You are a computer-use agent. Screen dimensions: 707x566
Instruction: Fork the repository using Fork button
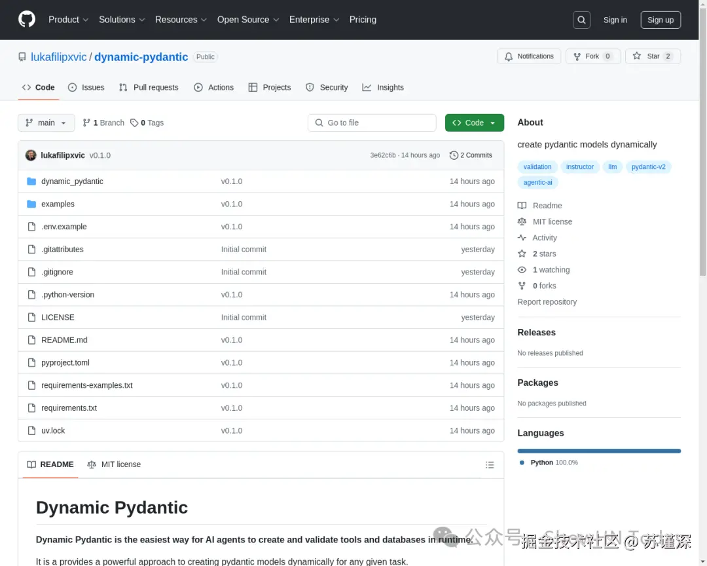tap(593, 56)
